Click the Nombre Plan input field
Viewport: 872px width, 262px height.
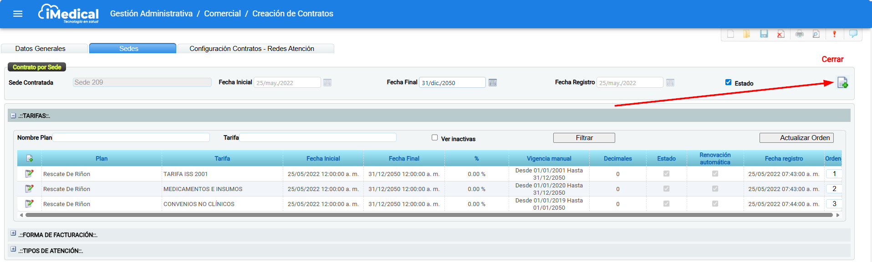(x=131, y=137)
